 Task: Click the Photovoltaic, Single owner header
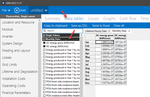coord(20,16)
